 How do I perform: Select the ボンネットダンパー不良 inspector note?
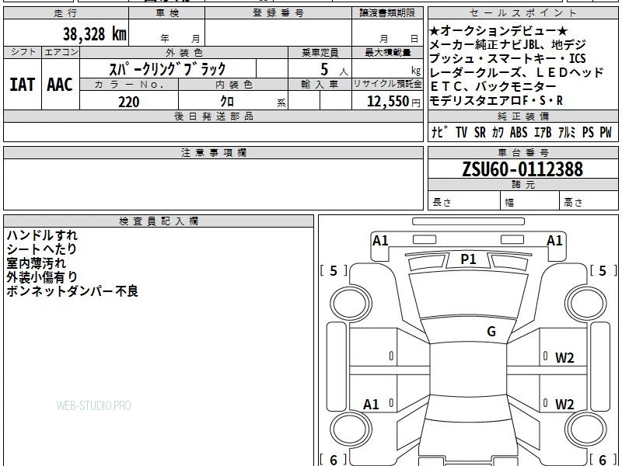click(x=72, y=291)
